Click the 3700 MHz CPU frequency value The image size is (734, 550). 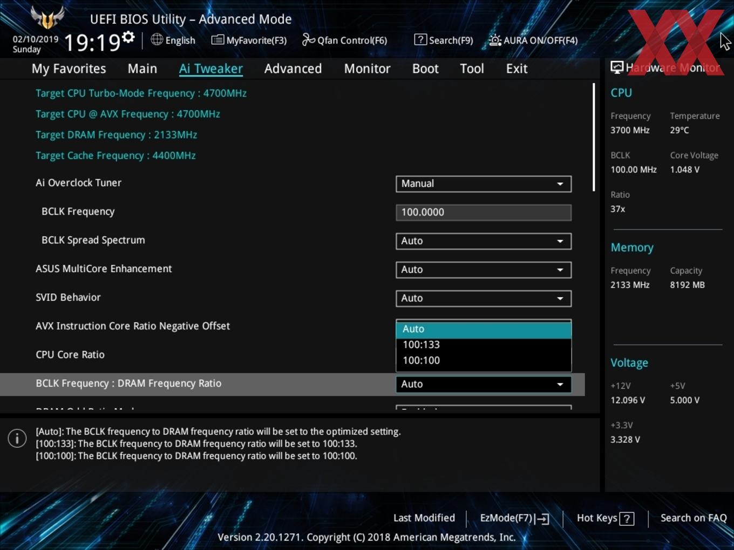pos(630,130)
